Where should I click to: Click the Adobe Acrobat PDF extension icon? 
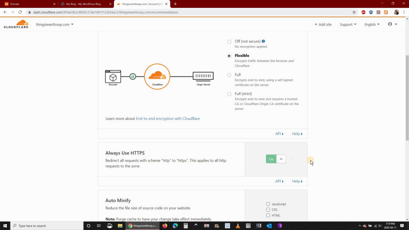[379, 12]
